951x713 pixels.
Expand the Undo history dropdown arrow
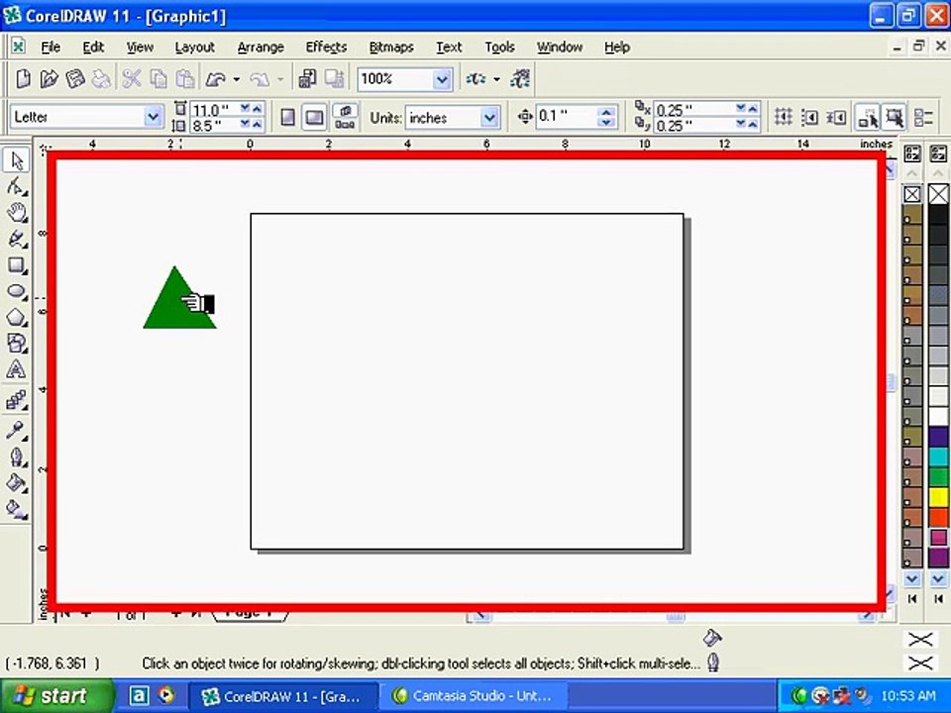pyautogui.click(x=237, y=79)
